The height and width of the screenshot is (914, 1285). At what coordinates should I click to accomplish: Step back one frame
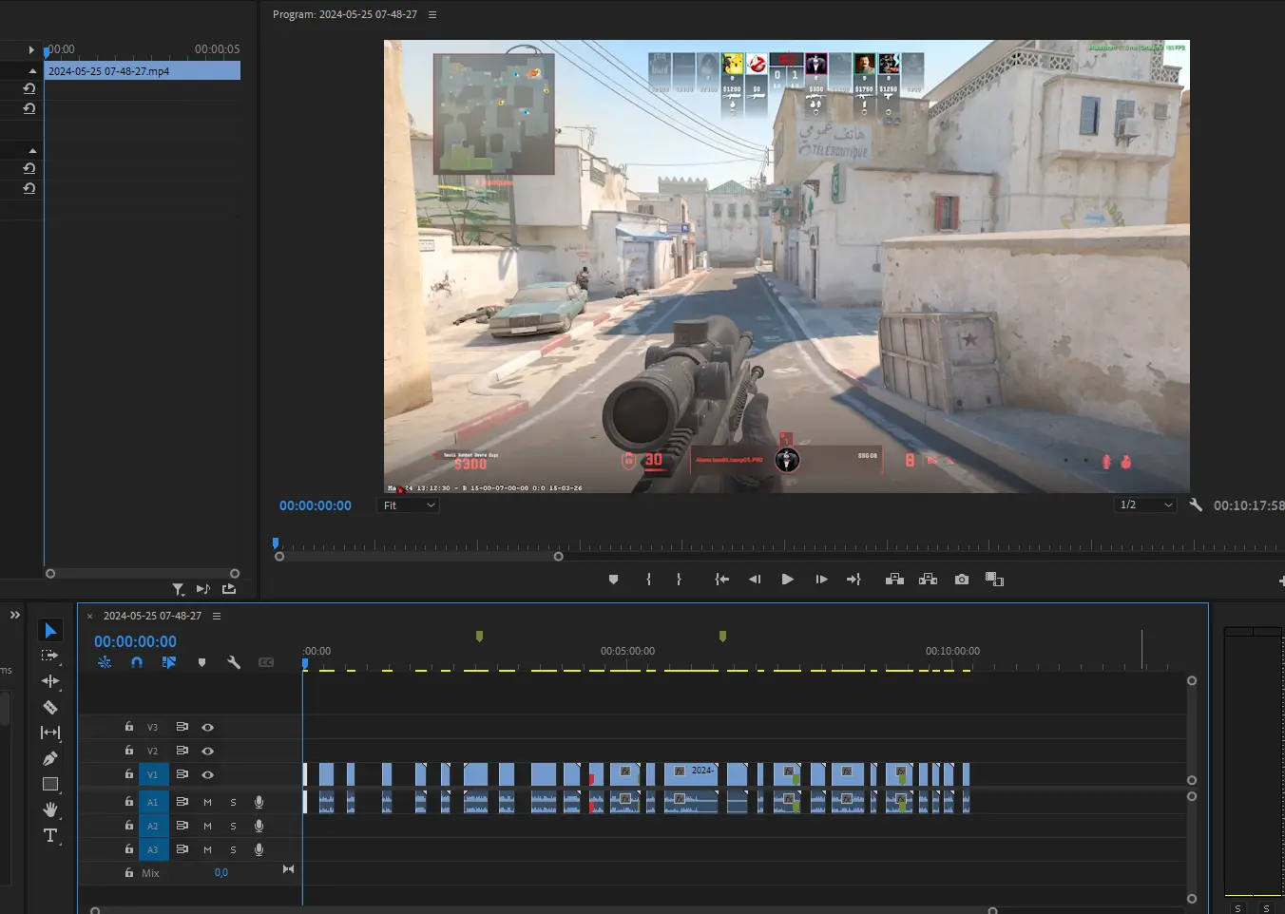755,580
